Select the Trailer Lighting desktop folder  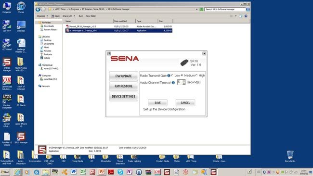134,159
